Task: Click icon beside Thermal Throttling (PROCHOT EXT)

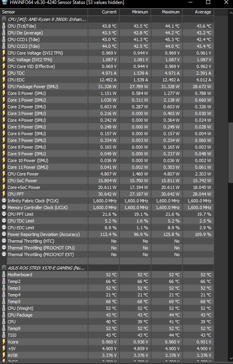Action: (4, 255)
